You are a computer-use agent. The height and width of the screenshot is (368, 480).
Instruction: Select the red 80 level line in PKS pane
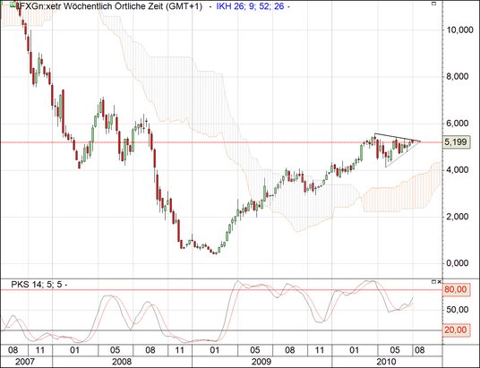[221, 289]
